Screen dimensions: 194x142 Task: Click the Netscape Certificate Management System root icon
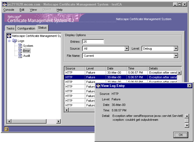tap(9, 36)
